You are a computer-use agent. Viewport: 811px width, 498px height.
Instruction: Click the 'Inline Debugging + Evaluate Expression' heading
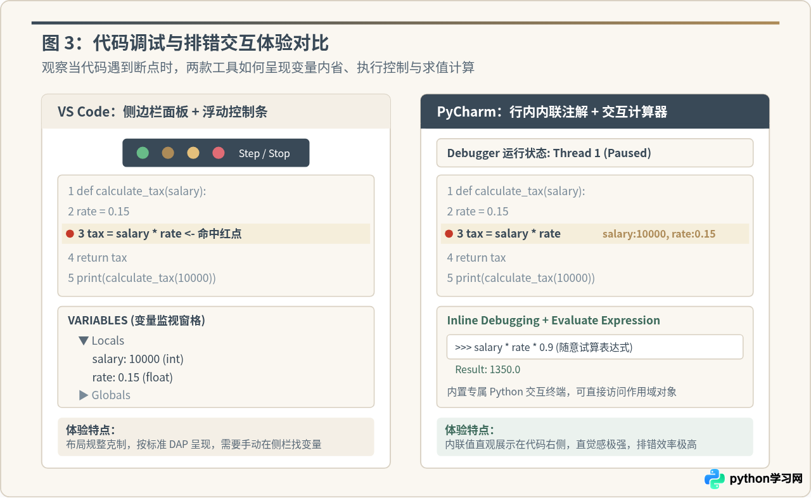[554, 321]
